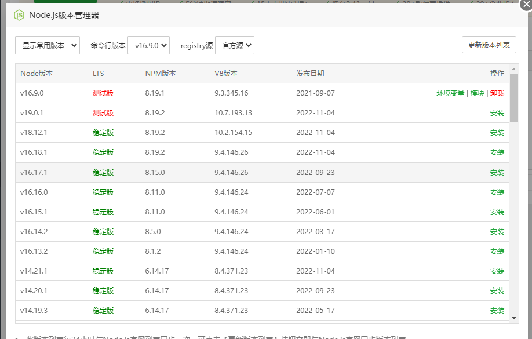Screen dimensions: 532x339
Task: Install Node v18.12.1
Action: (x=497, y=132)
